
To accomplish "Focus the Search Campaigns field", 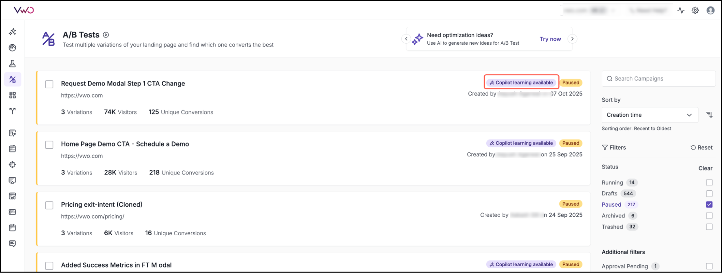I will [658, 79].
